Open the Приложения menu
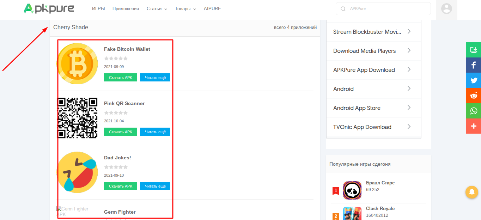 pos(126,9)
